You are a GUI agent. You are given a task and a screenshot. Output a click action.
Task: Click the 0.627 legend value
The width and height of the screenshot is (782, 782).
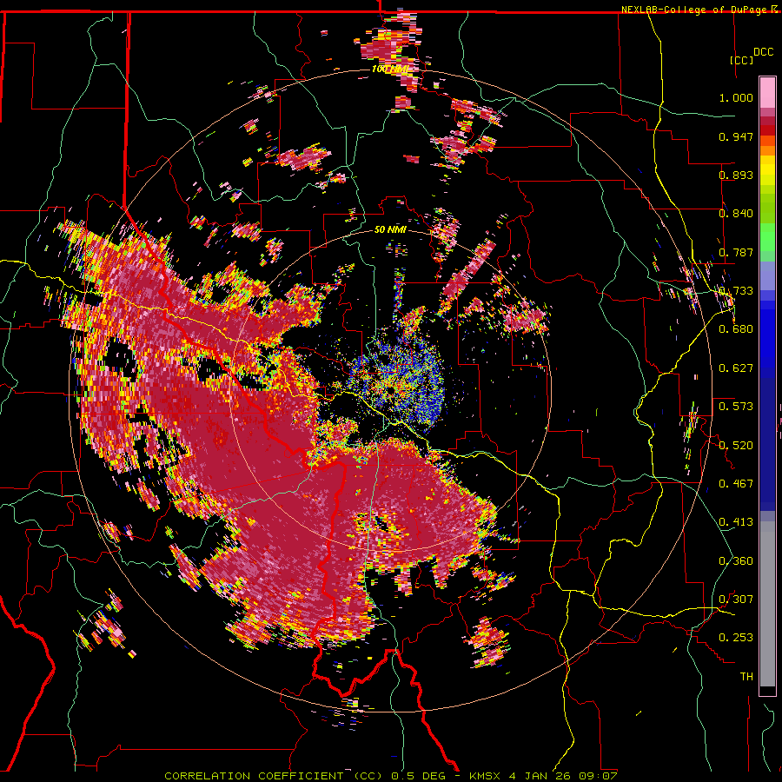coord(736,368)
